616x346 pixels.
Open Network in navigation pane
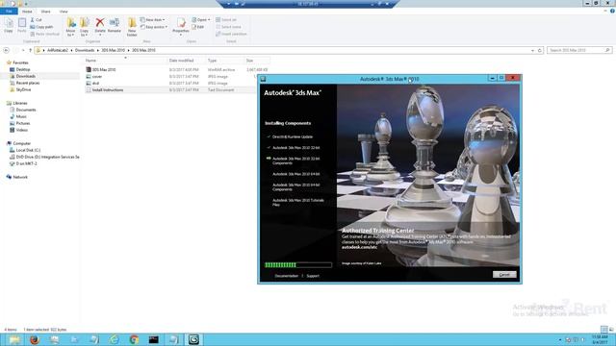(20, 177)
